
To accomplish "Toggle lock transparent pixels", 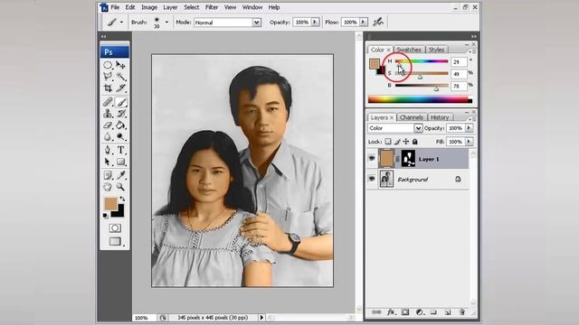I will 388,142.
